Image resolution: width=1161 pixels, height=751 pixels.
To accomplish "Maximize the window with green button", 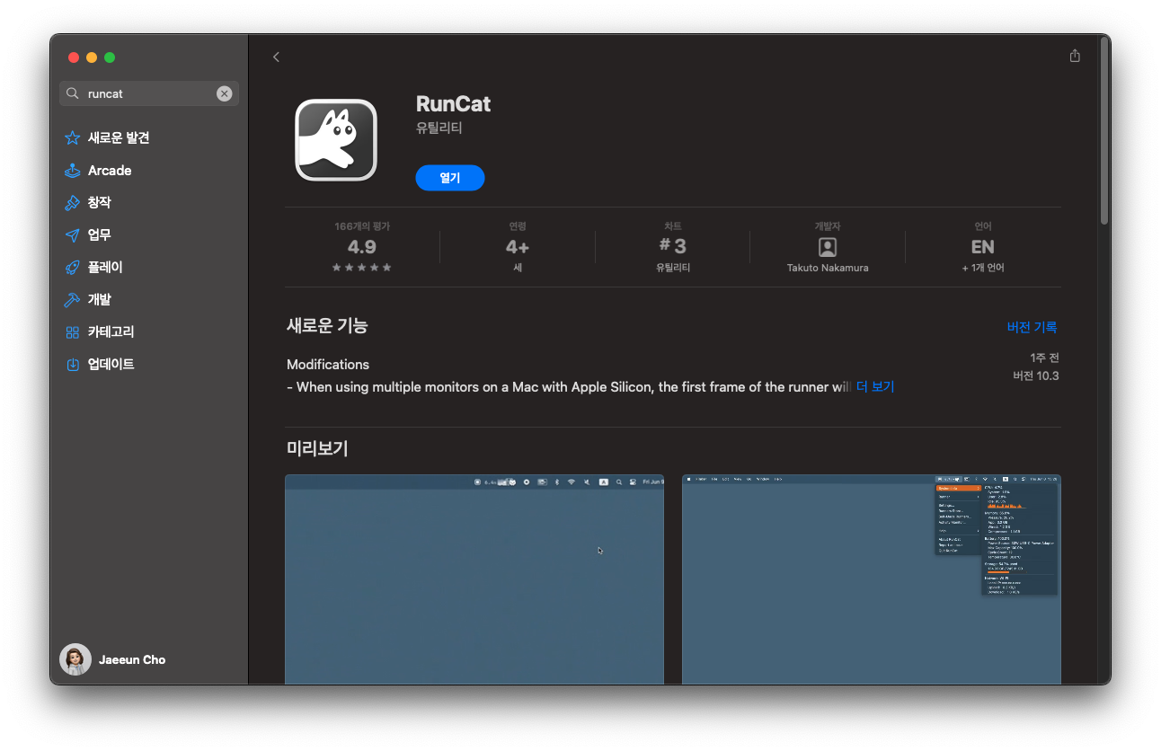I will click(110, 57).
